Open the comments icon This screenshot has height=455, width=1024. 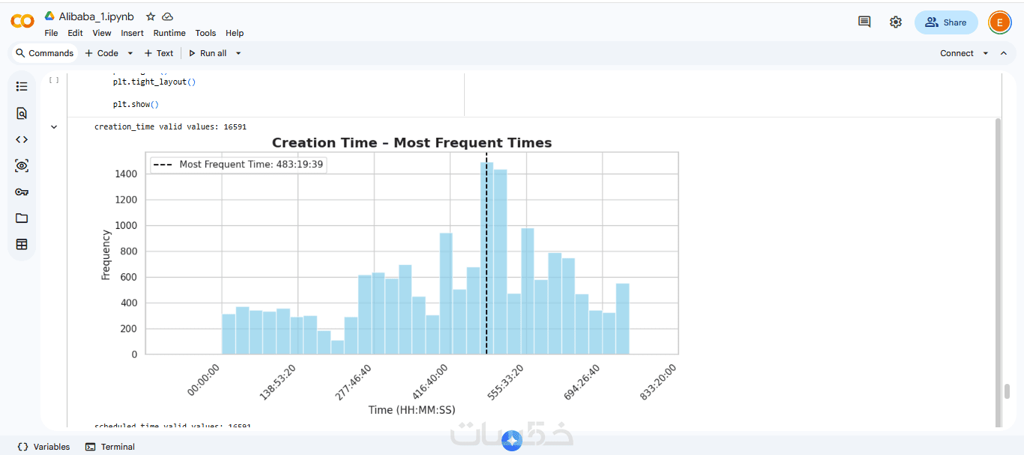click(864, 22)
